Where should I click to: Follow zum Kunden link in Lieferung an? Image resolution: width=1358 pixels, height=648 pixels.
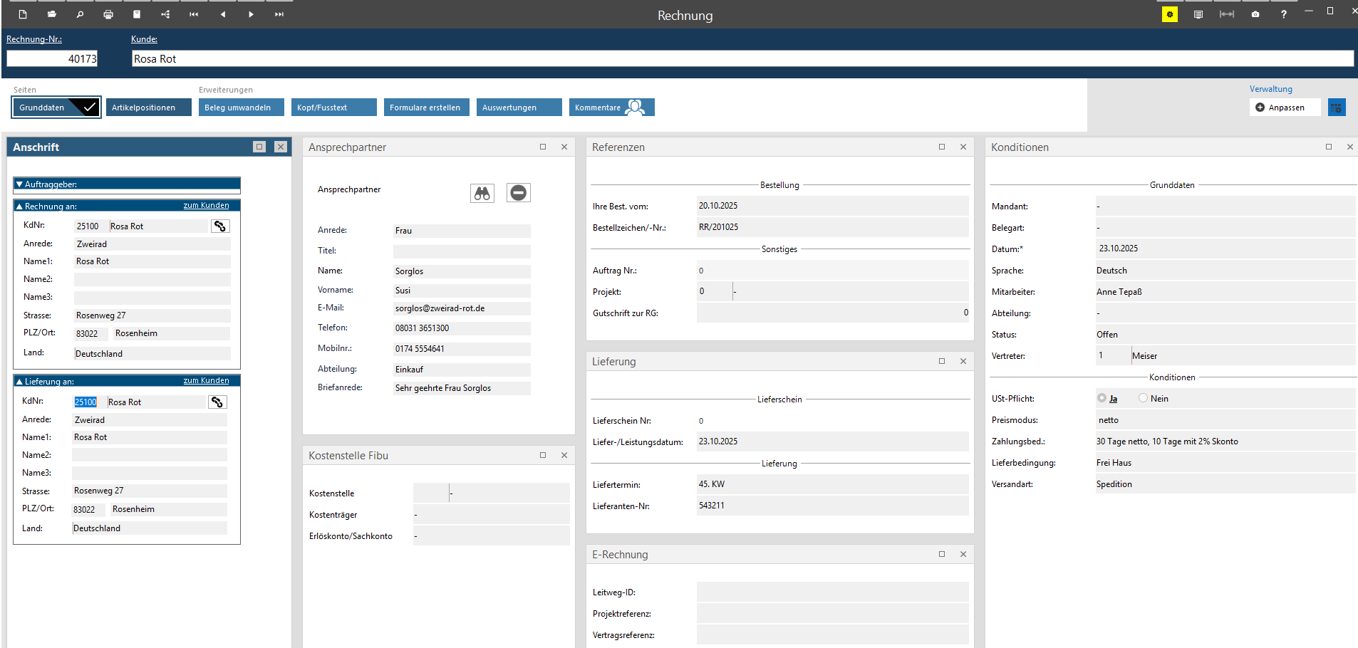point(206,381)
